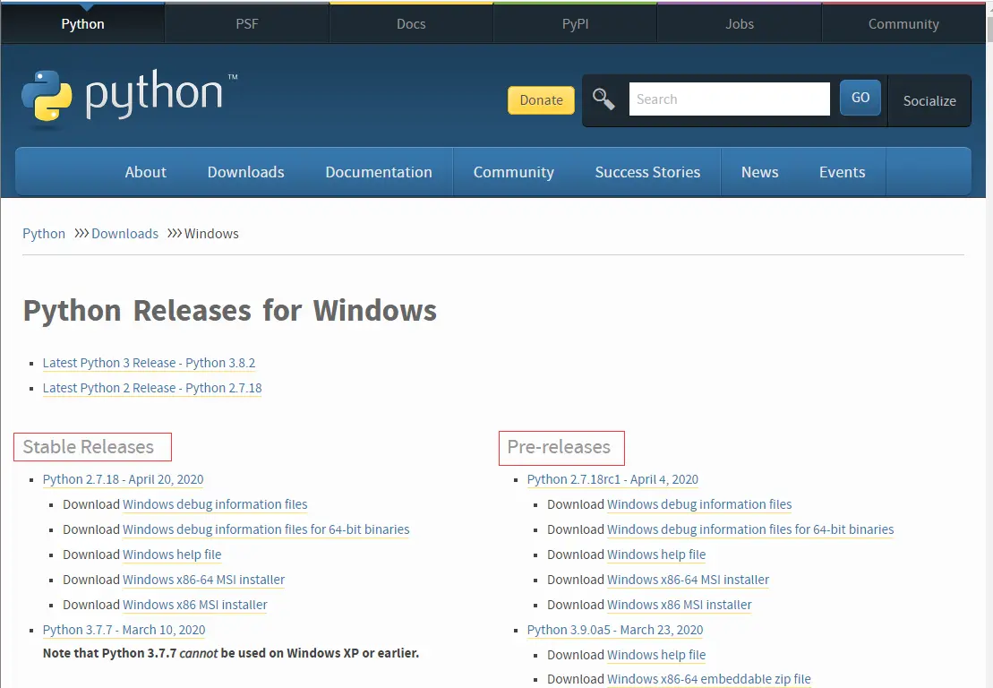This screenshot has height=688, width=993.
Task: Click the magnifying glass search icon
Action: (x=603, y=99)
